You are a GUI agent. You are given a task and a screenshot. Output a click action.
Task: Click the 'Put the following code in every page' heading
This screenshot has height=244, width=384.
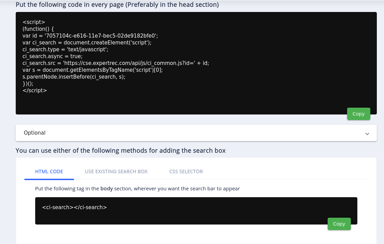(117, 5)
